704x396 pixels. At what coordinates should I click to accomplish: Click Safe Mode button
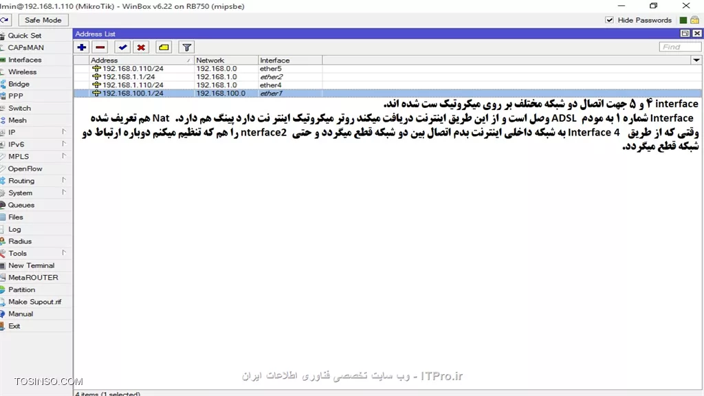43,20
